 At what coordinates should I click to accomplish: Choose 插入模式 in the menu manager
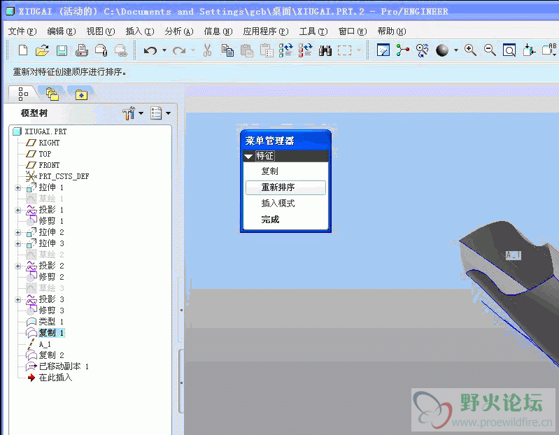(278, 204)
